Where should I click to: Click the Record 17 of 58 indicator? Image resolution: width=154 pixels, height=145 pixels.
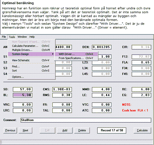point(112,130)
